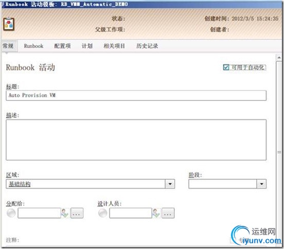Click the status circle icon next to 分配给
This screenshot has width=284, height=249.
click(11, 213)
